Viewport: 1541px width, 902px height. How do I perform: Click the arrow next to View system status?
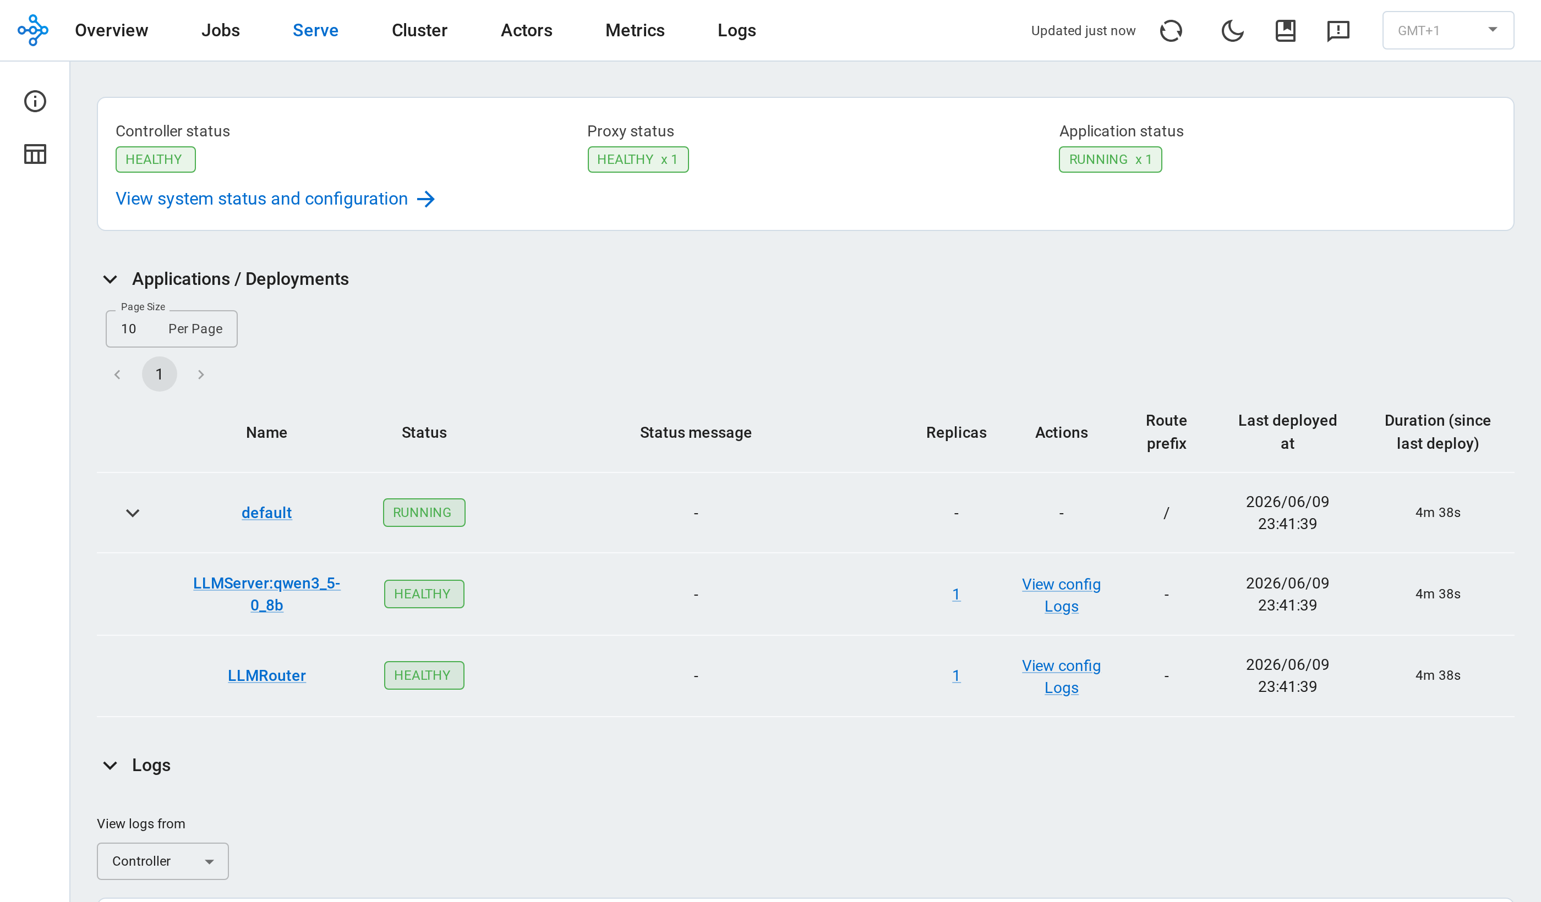click(425, 199)
